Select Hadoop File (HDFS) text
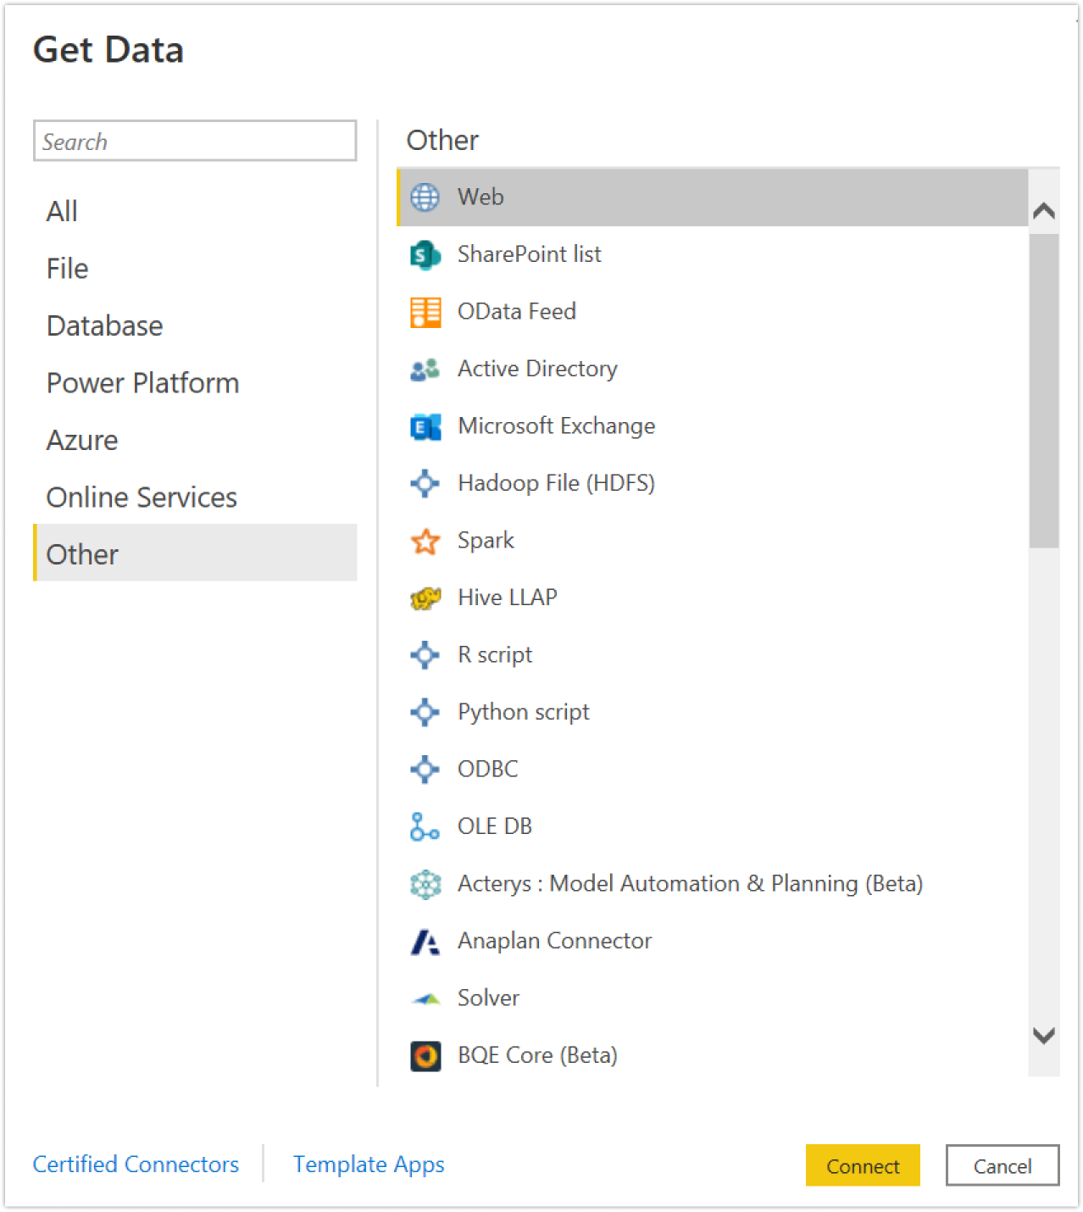1083x1212 pixels. 556,483
